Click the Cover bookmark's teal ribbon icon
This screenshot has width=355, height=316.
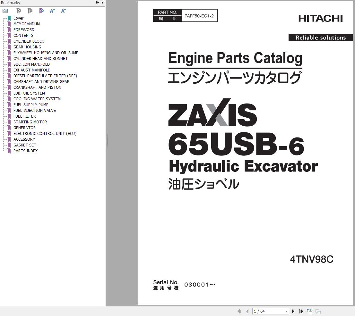point(9,18)
